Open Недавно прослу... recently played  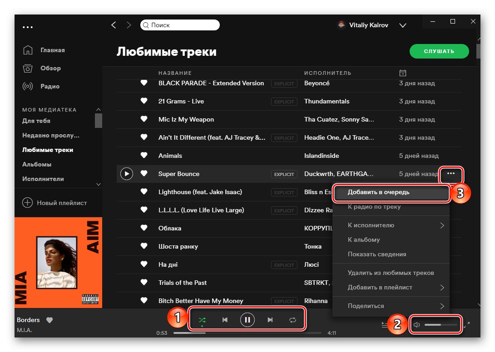tap(51, 135)
